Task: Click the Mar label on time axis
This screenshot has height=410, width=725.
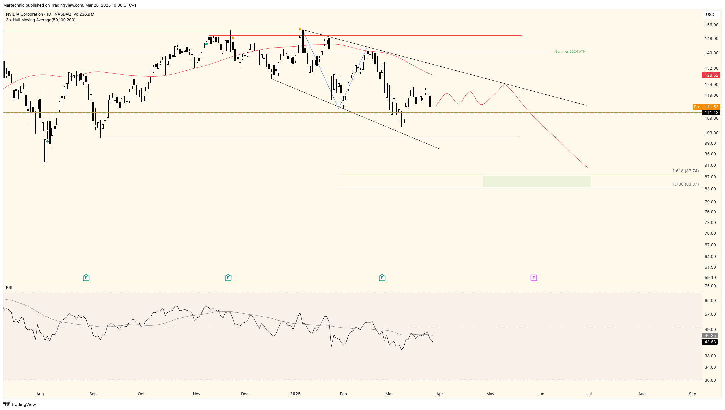Action: 389,394
